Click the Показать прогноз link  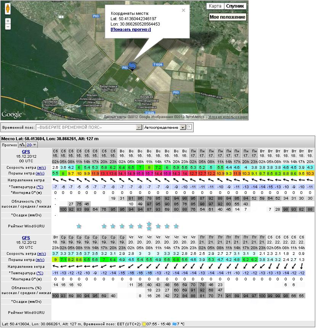coord(130,29)
